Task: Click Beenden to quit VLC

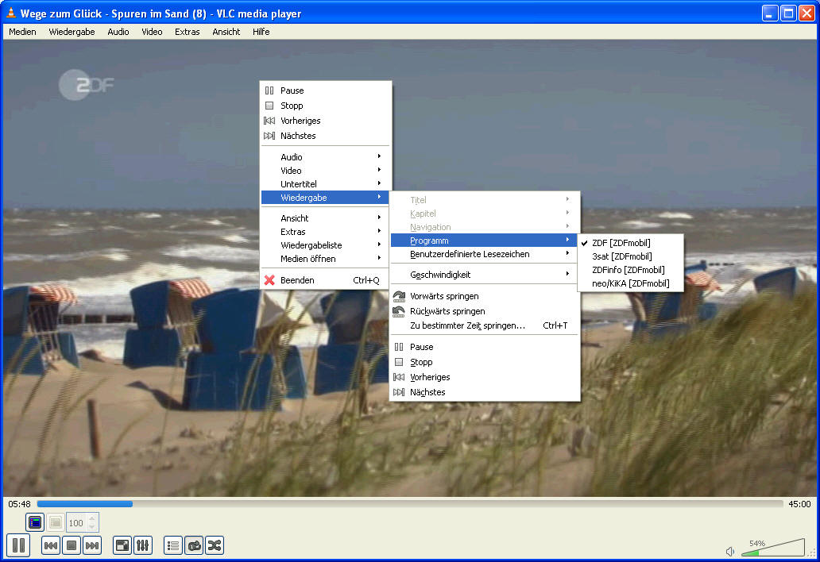Action: click(x=325, y=280)
